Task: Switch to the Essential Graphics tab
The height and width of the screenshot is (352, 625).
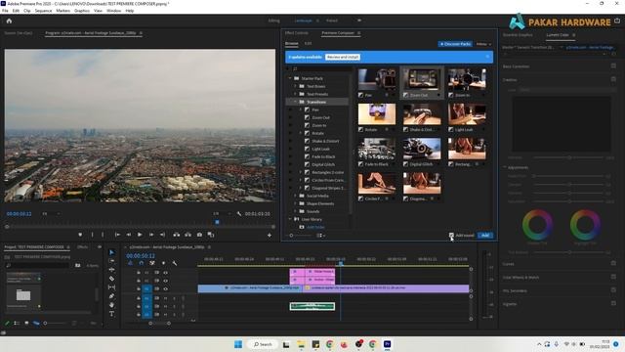Action: click(x=518, y=35)
